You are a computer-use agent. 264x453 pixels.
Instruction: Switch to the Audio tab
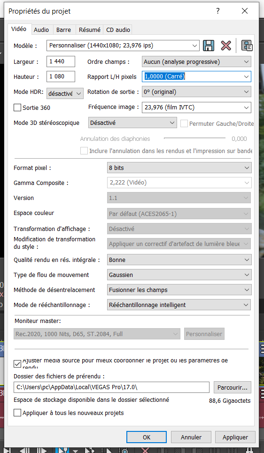[41, 30]
